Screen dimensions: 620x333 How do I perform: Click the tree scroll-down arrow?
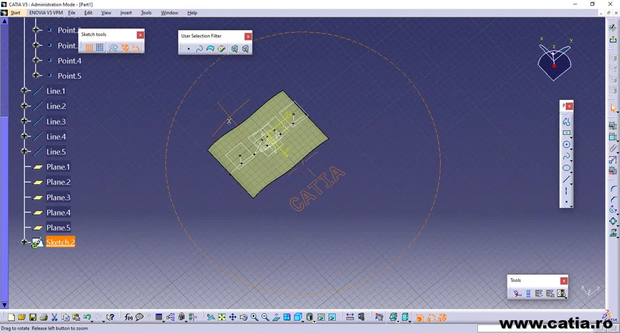pyautogui.click(x=5, y=305)
